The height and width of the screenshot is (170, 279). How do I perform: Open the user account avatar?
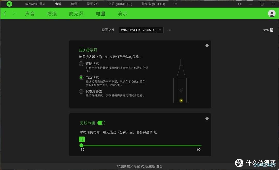point(272,13)
